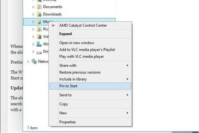Select Properties from context menu
The image size is (199, 133).
point(90,122)
